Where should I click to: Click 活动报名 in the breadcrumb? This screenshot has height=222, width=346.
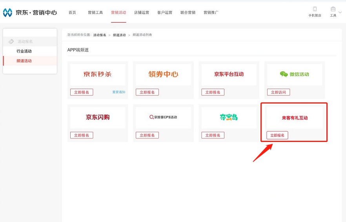click(x=100, y=35)
